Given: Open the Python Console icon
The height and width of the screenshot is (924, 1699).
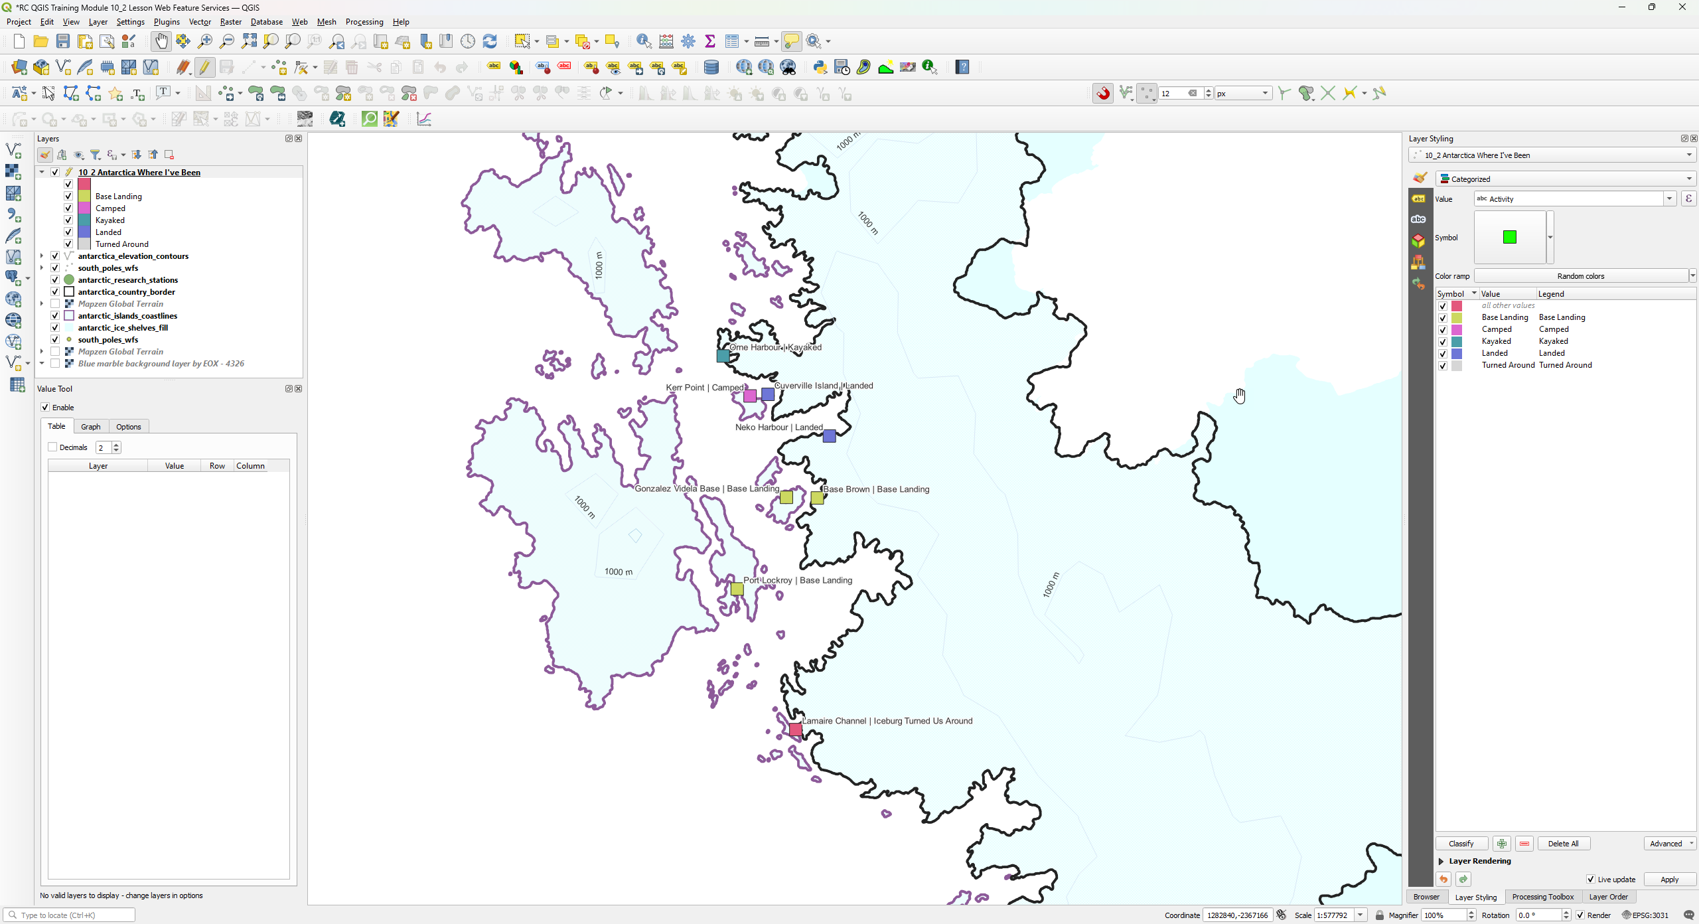Looking at the screenshot, I should 820,67.
